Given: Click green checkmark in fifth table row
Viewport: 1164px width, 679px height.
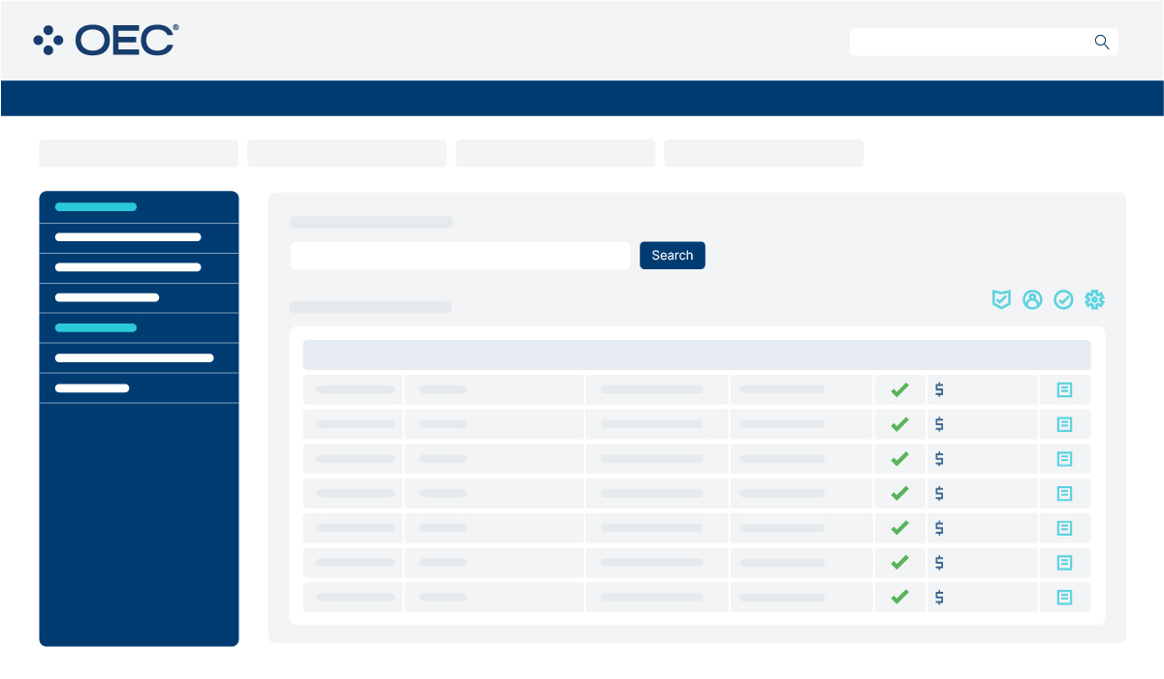Looking at the screenshot, I should pyautogui.click(x=899, y=528).
